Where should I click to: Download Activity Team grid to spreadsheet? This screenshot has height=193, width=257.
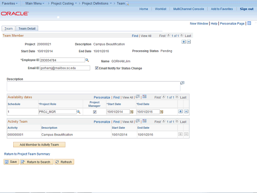tap(145, 121)
